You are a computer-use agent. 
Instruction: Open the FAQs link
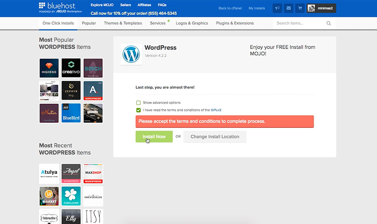pyautogui.click(x=162, y=5)
